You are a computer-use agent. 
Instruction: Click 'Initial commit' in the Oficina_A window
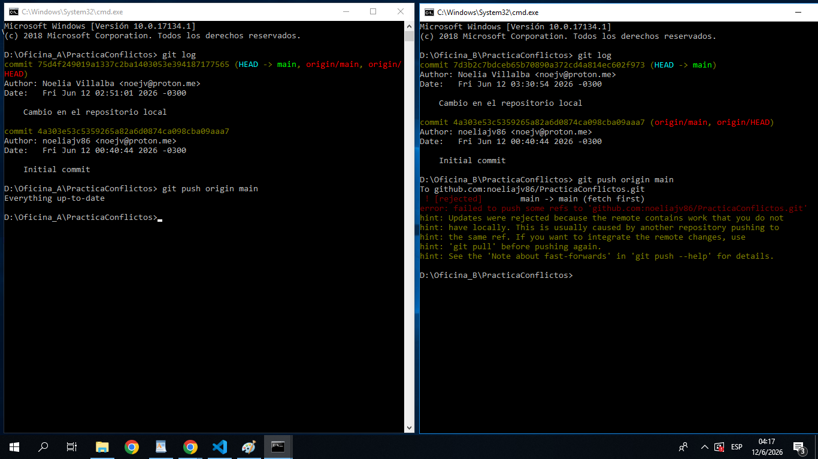point(57,170)
